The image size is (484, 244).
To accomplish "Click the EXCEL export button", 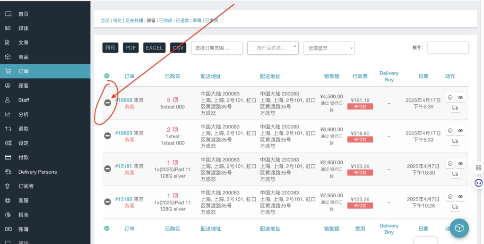I will [x=154, y=48].
